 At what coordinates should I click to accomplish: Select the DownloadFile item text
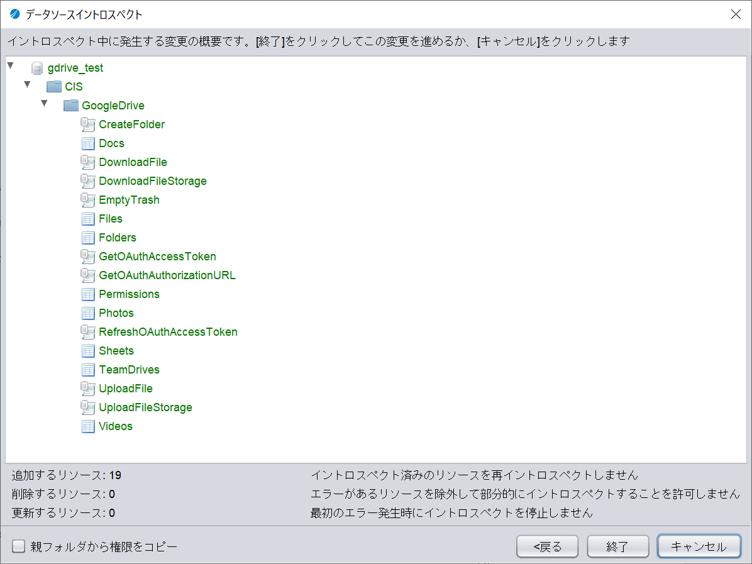pyautogui.click(x=133, y=162)
